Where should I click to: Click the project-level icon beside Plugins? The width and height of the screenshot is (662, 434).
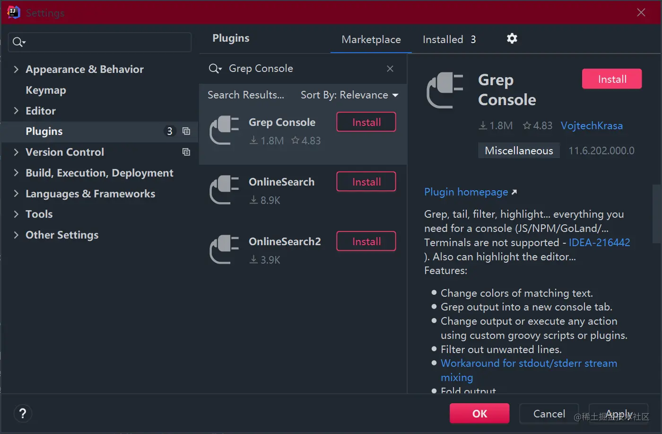[186, 131]
